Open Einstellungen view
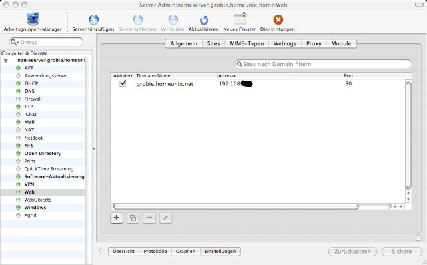 pos(220,252)
